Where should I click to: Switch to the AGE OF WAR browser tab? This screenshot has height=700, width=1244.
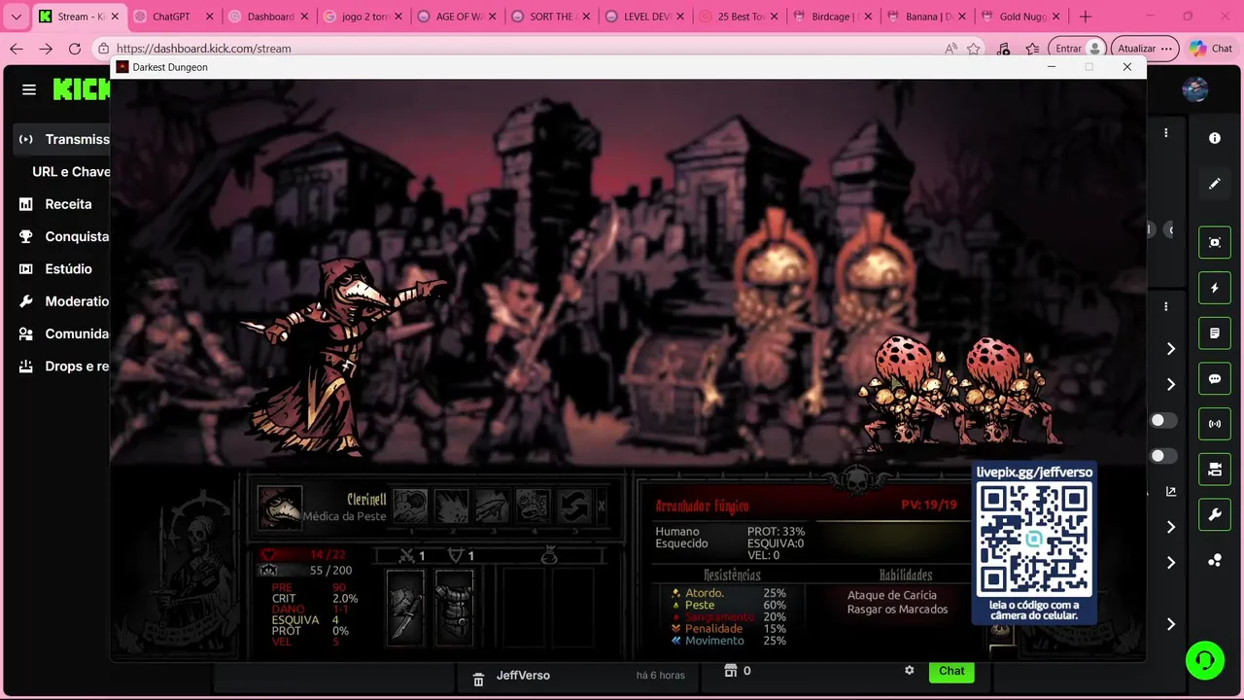coord(459,17)
